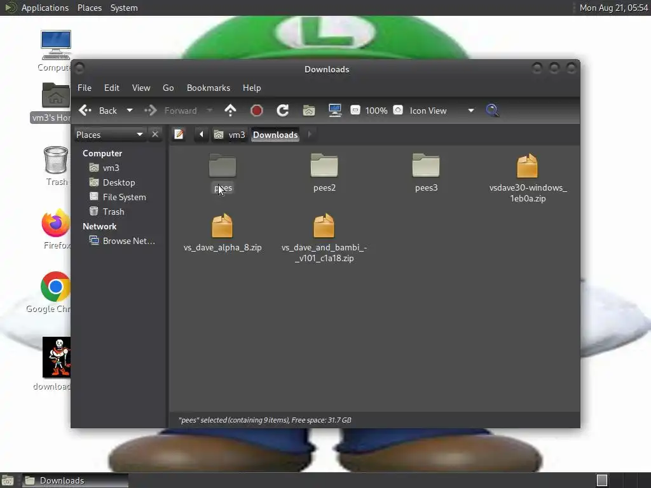Viewport: 651px width, 488px height.
Task: Select Desktop in the sidebar
Action: 112,182
